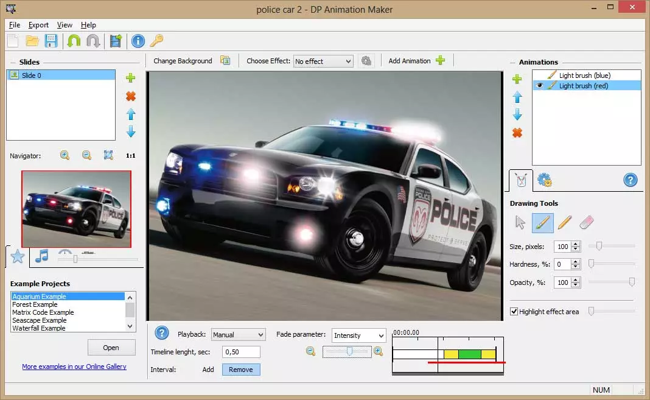This screenshot has width=650, height=400.
Task: Click the green timeline interval segment
Action: 469,354
